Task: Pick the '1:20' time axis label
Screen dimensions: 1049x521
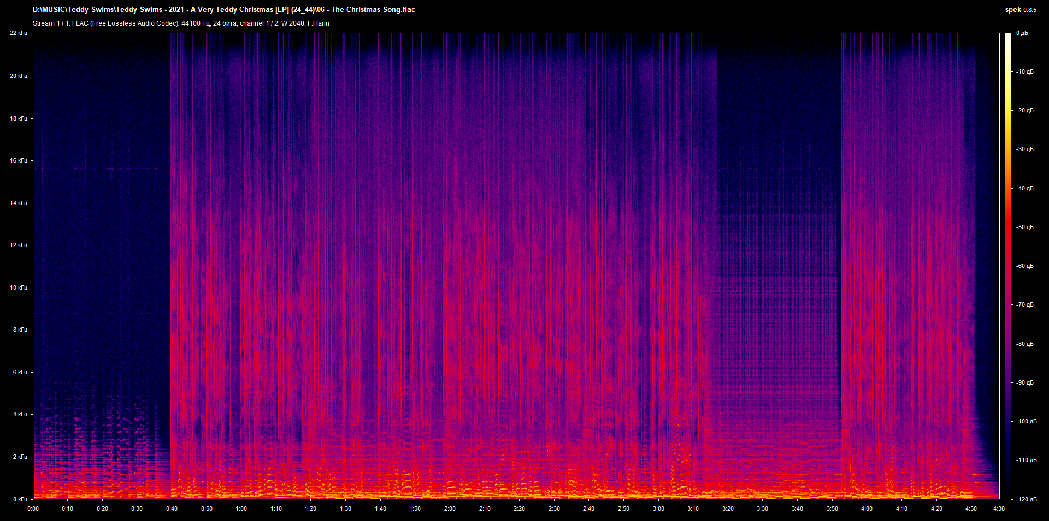Action: click(311, 508)
